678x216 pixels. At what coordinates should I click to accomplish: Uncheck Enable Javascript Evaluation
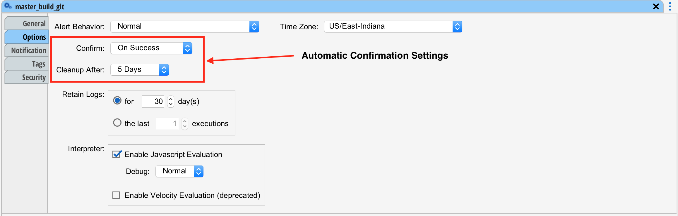pos(117,154)
